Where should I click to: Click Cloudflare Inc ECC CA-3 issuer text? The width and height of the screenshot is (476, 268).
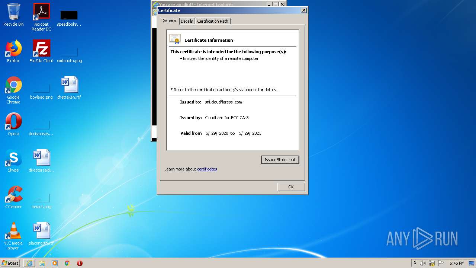tap(227, 118)
